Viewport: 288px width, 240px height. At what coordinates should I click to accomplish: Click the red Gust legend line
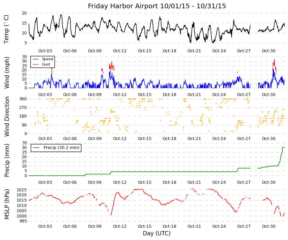point(36,64)
